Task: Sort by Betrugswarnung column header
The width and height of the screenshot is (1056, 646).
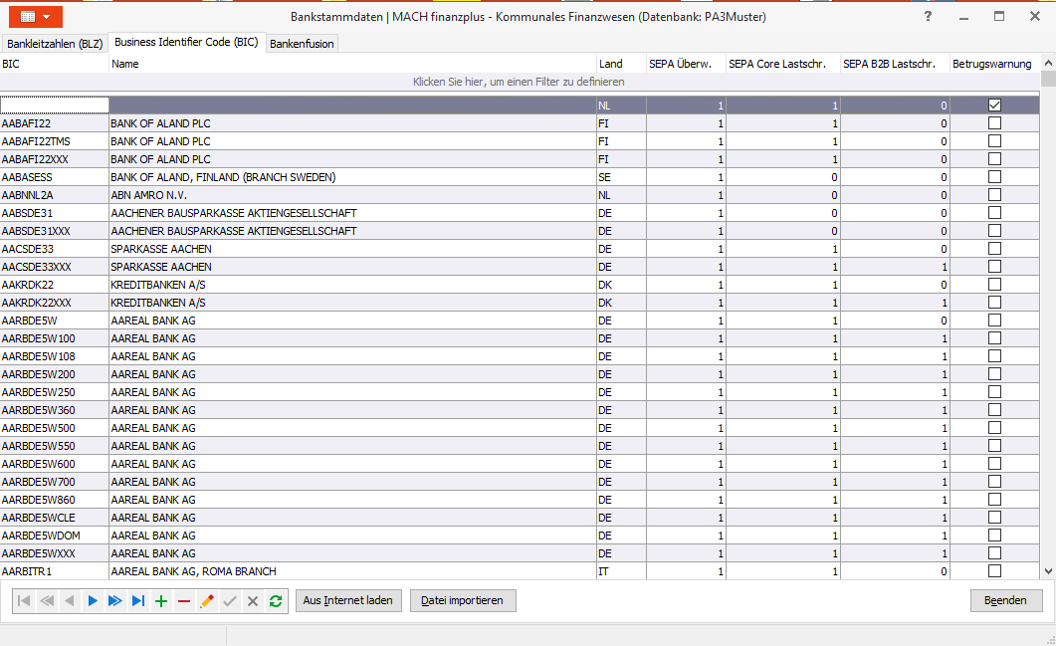Action: coord(994,64)
